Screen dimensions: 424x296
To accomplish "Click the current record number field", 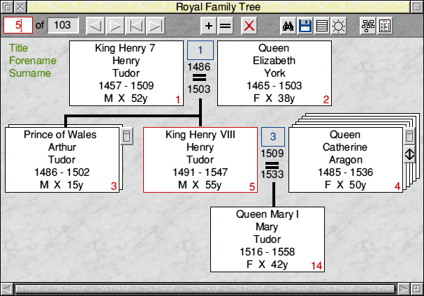I will click(18, 26).
